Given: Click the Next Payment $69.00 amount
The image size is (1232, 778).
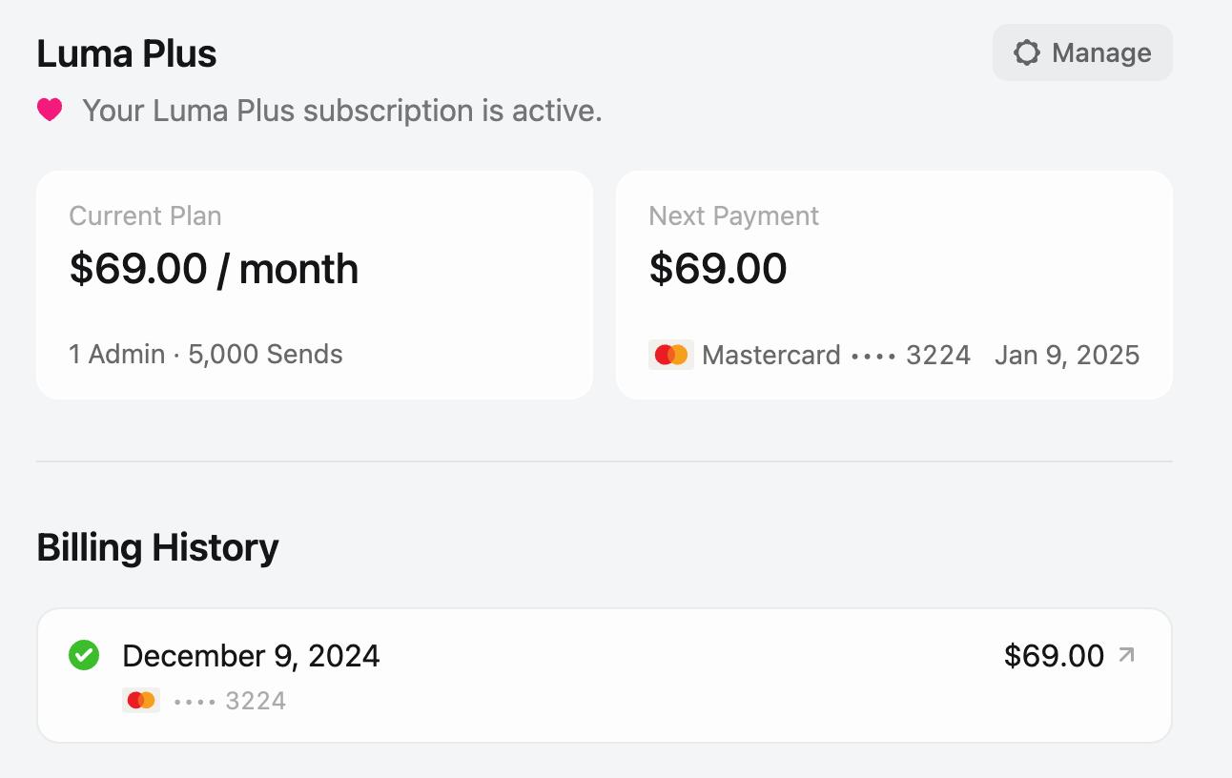Looking at the screenshot, I should [x=718, y=270].
